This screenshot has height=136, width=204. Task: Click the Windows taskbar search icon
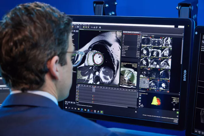[x=69, y=108]
